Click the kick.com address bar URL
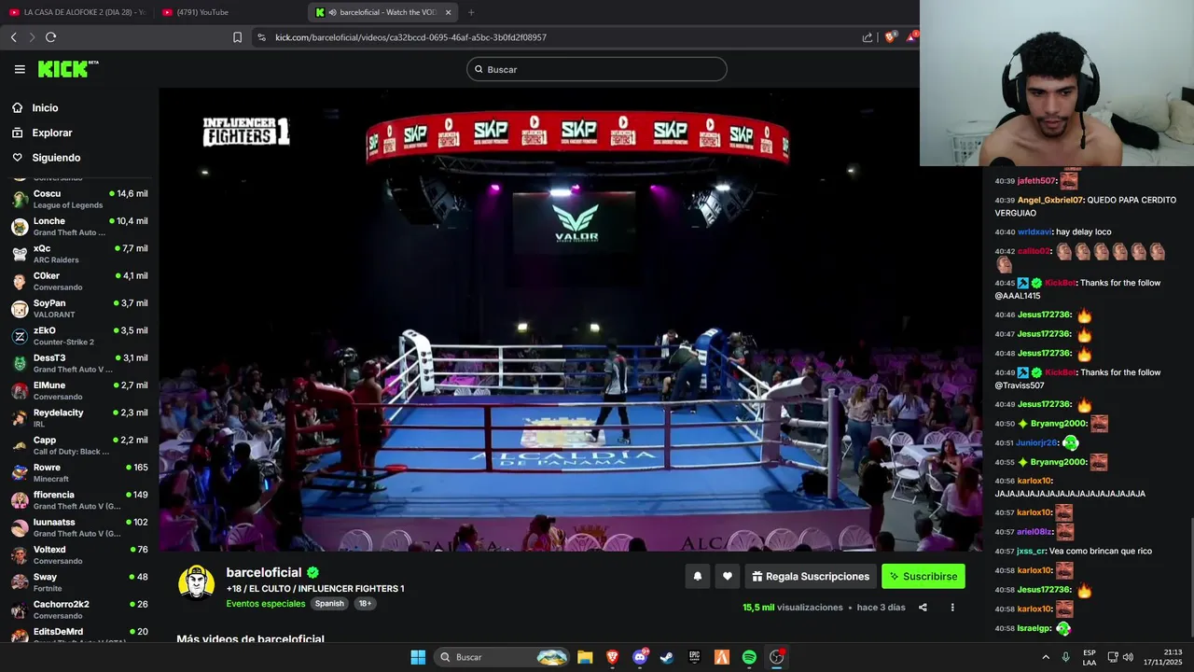This screenshot has width=1194, height=672. (x=410, y=37)
